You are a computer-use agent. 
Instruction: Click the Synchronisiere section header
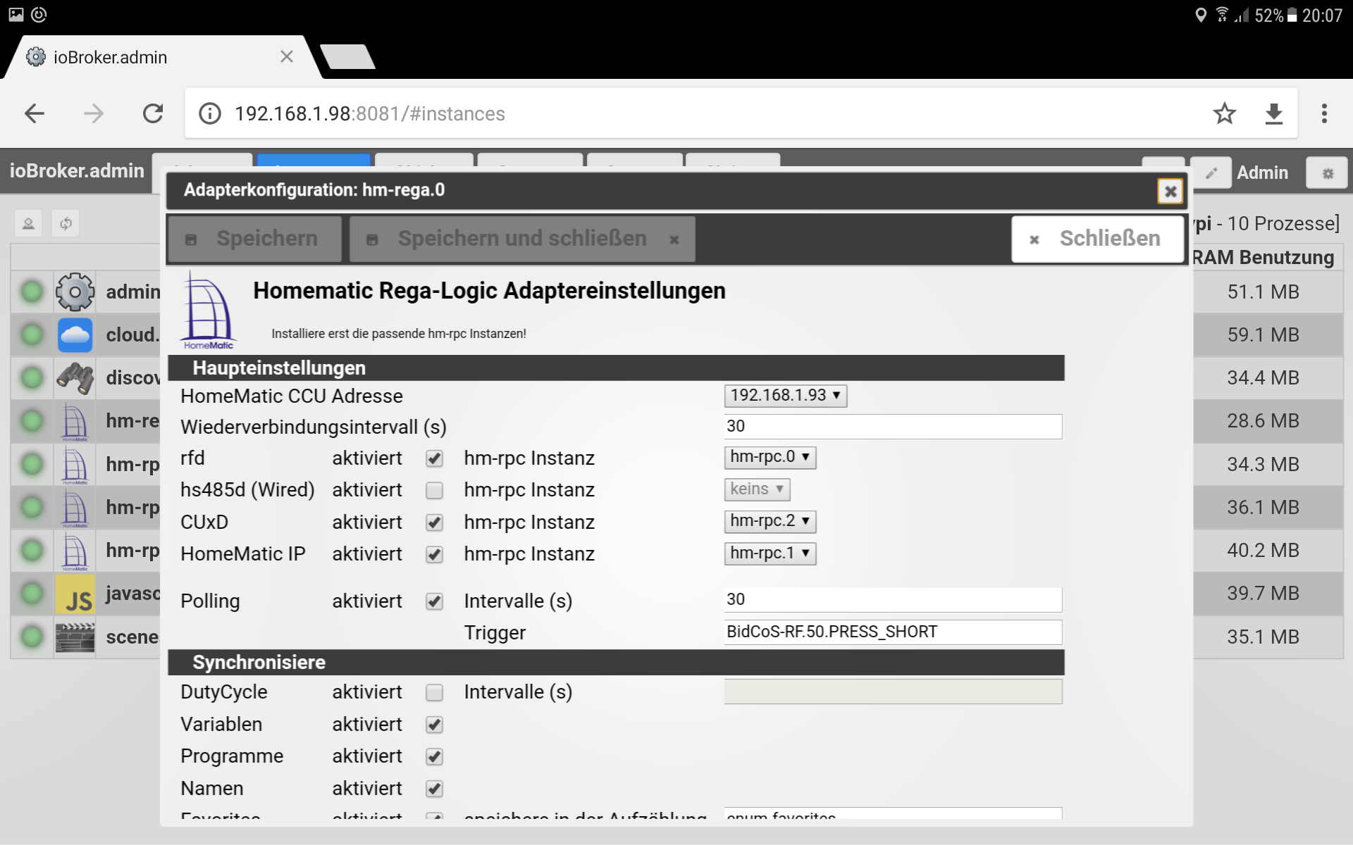point(616,663)
